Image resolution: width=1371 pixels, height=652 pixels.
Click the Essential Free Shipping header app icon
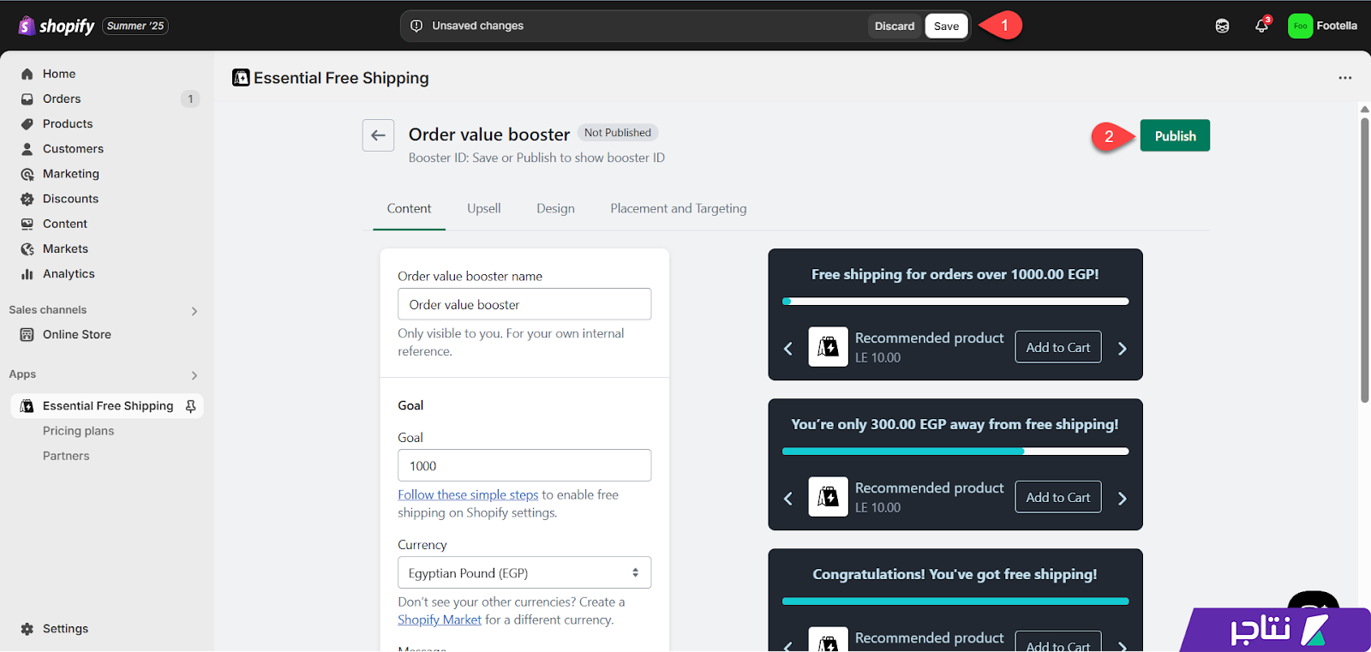[x=241, y=78]
